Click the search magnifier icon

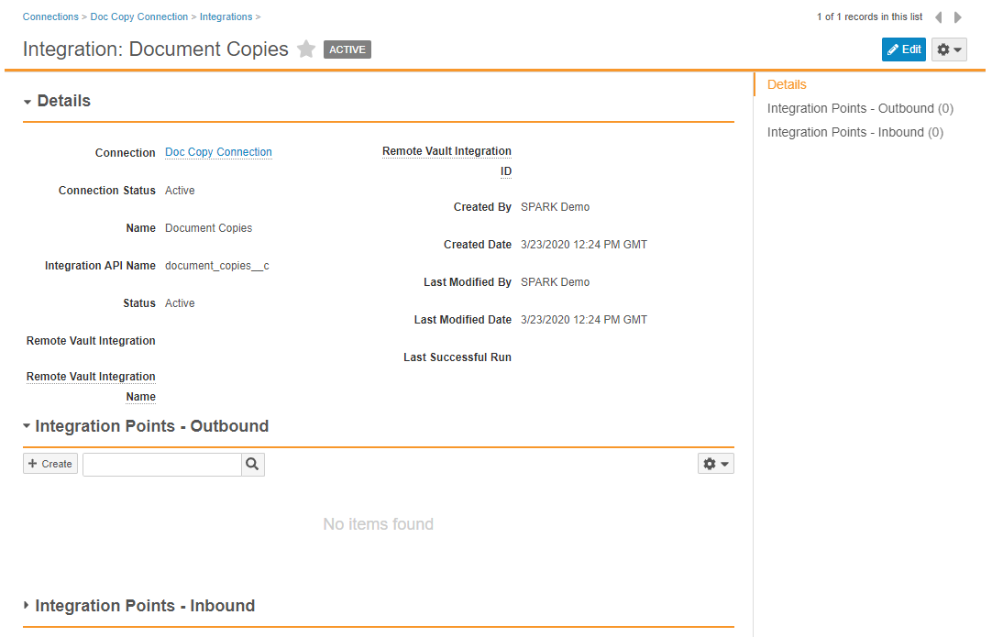pos(252,465)
